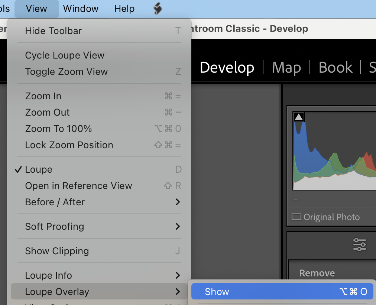This screenshot has height=305, width=376.
Task: Toggle Show Clipping from the View menu
Action: 57,251
